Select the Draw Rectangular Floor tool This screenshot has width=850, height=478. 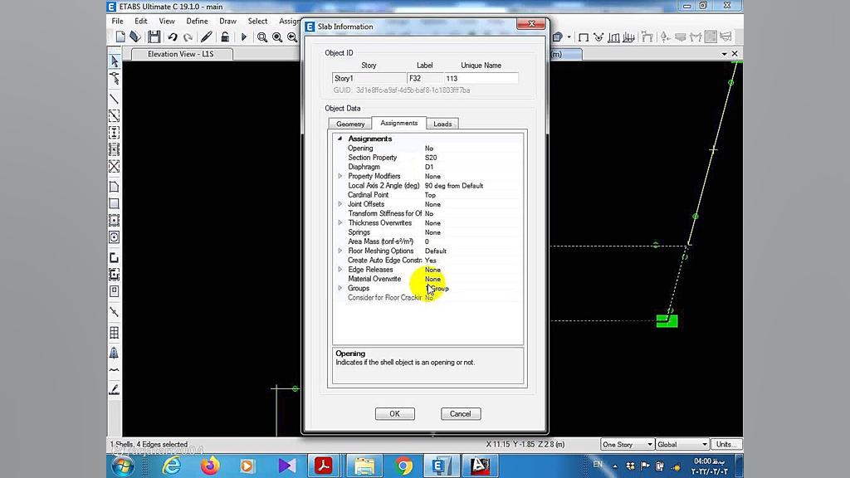[x=115, y=204]
